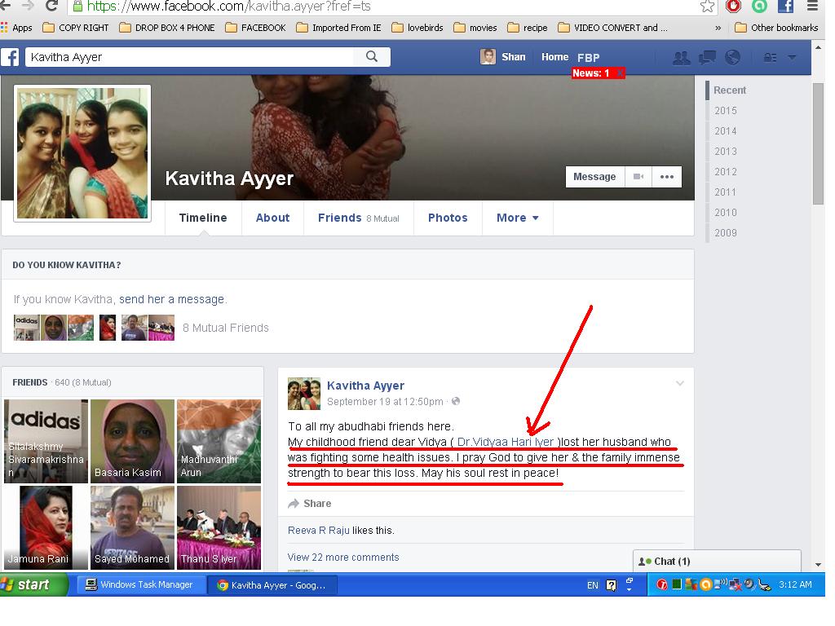Open FACEBOOK bookmark folder
Viewport: 835px width, 626px height.
255,28
